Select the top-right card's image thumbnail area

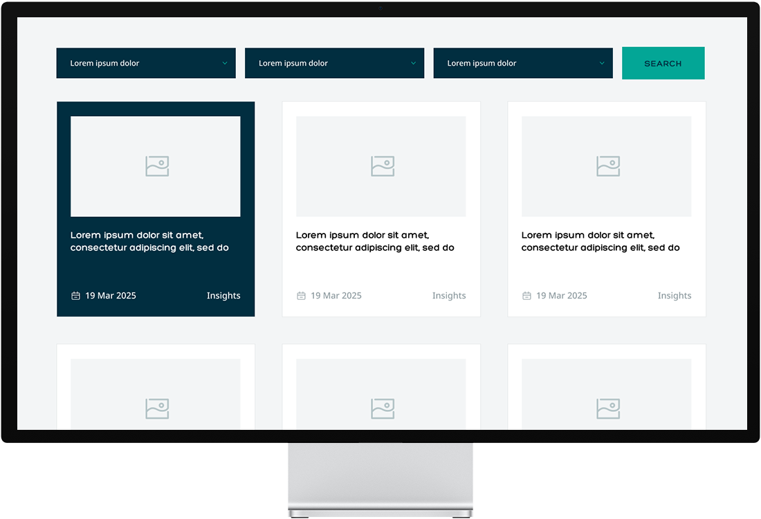pyautogui.click(x=607, y=167)
